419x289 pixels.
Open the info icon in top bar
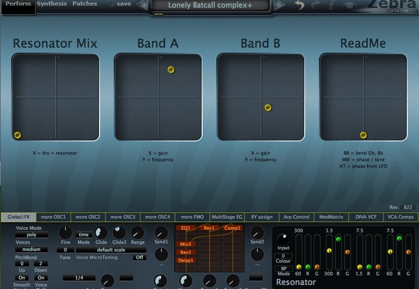(x=331, y=6)
